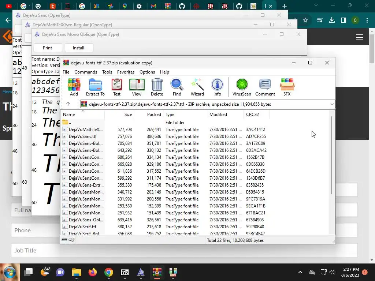
Task: Open the Tools menu
Action: pos(107,72)
